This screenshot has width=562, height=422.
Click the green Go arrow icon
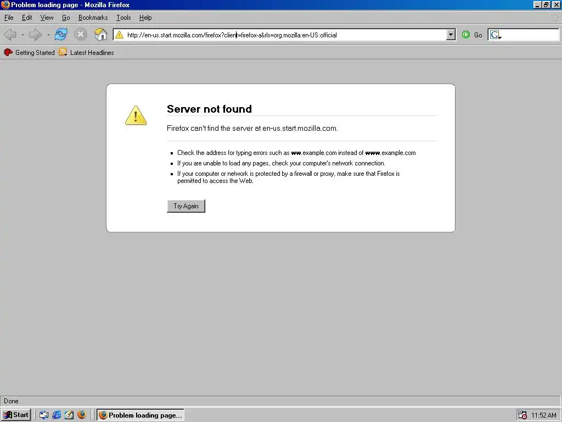465,35
